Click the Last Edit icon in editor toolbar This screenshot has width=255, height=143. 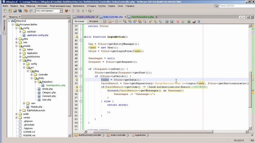(105, 21)
